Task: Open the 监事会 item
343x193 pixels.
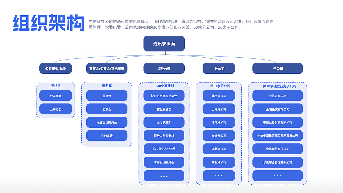Action: point(107,109)
